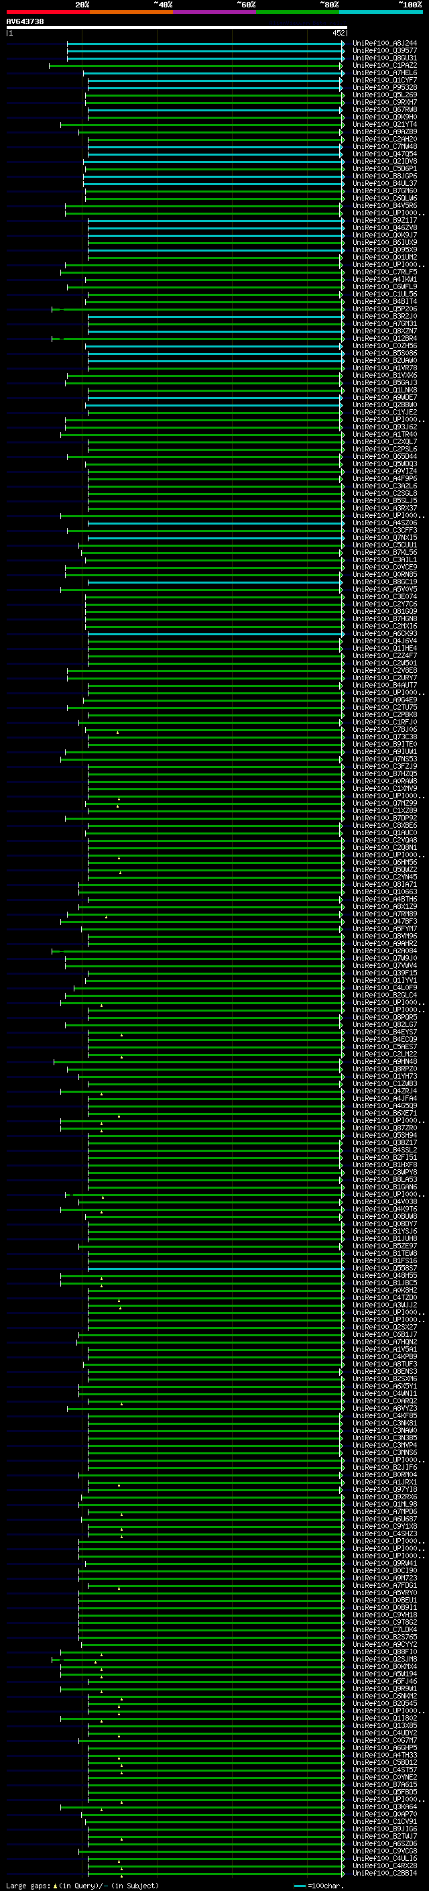Open hit UniRef100_Q8GU31
This screenshot has height=1891, width=429.
(385, 58)
